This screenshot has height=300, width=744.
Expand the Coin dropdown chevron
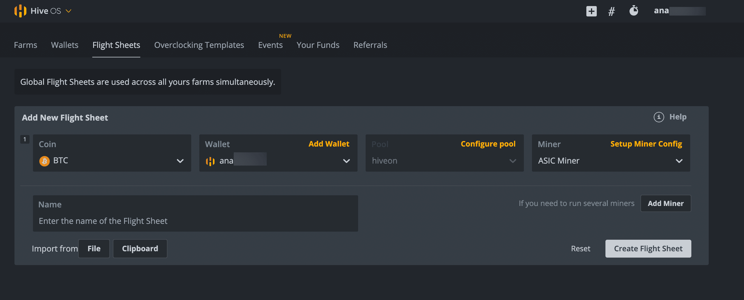180,161
